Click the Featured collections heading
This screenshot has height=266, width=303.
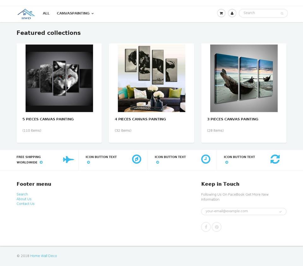click(x=49, y=33)
